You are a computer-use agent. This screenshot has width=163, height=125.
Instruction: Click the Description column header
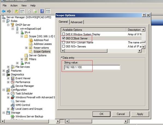click(x=134, y=30)
